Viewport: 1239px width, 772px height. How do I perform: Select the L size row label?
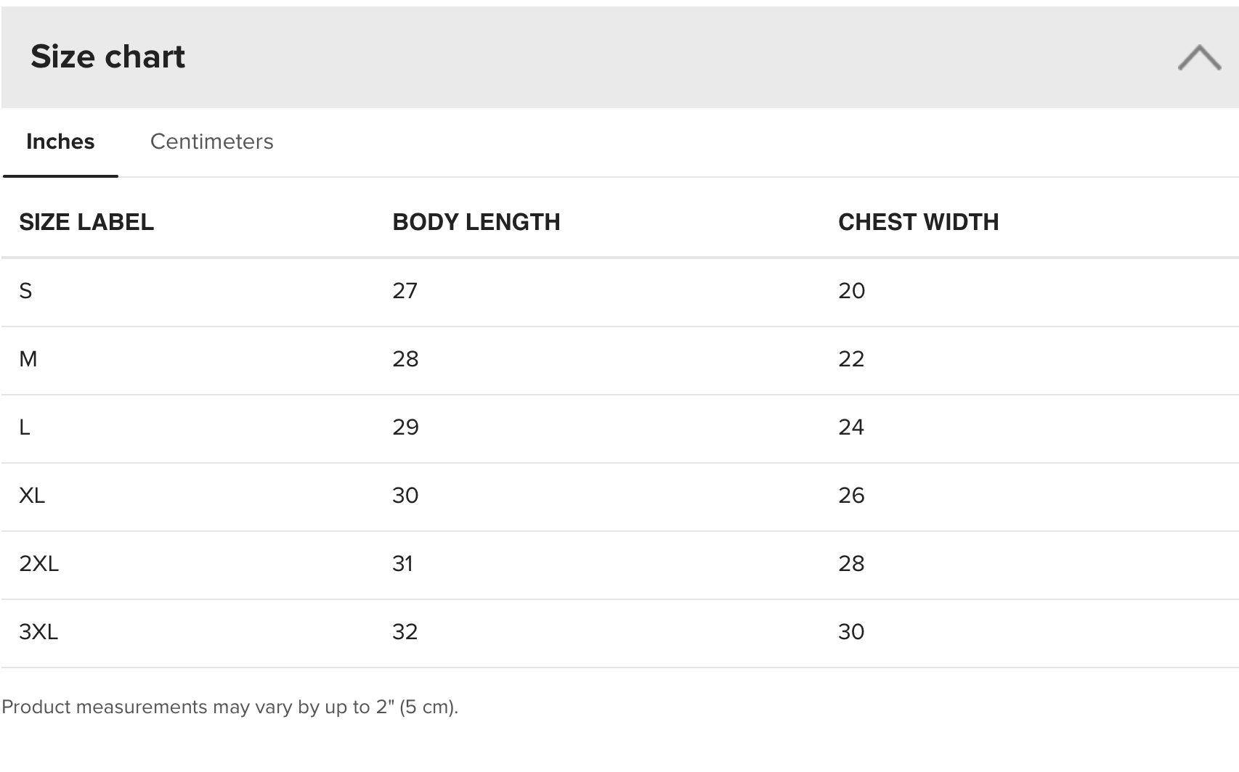coord(24,427)
